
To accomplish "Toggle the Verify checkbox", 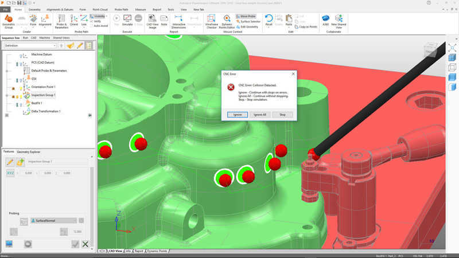I will (x=92, y=21).
